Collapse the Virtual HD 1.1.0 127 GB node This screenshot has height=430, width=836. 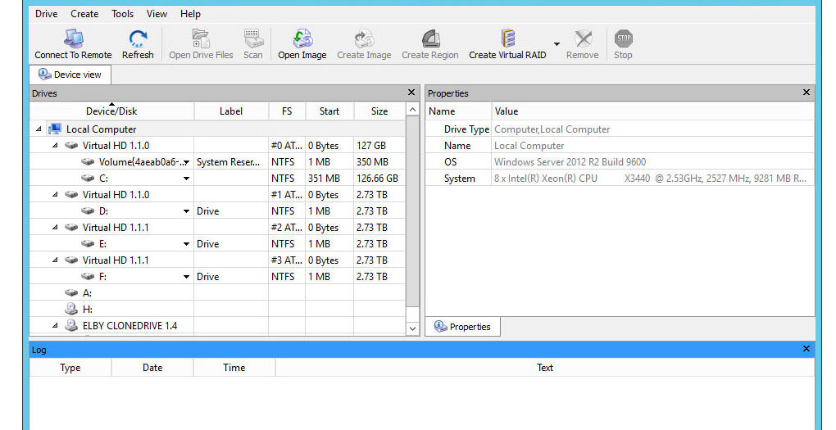pos(55,146)
